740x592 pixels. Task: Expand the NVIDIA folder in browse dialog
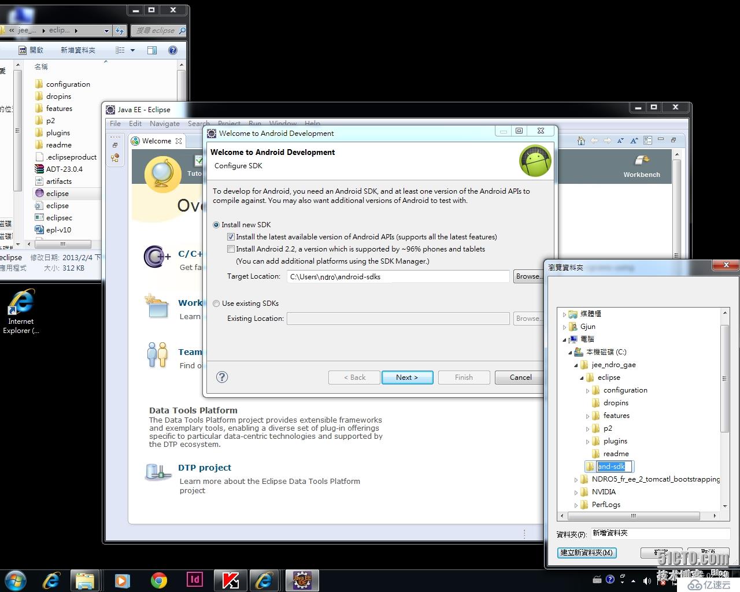(x=576, y=493)
